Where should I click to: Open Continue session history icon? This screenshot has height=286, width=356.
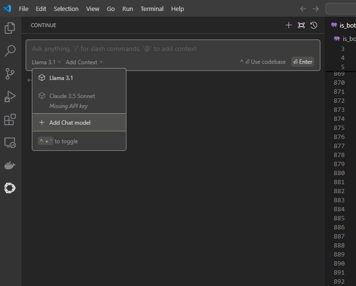[314, 25]
